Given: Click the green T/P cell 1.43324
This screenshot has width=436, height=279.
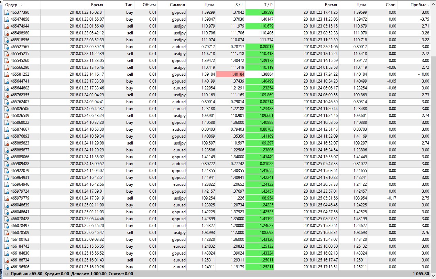Looking at the screenshot, I should click(x=260, y=253).
